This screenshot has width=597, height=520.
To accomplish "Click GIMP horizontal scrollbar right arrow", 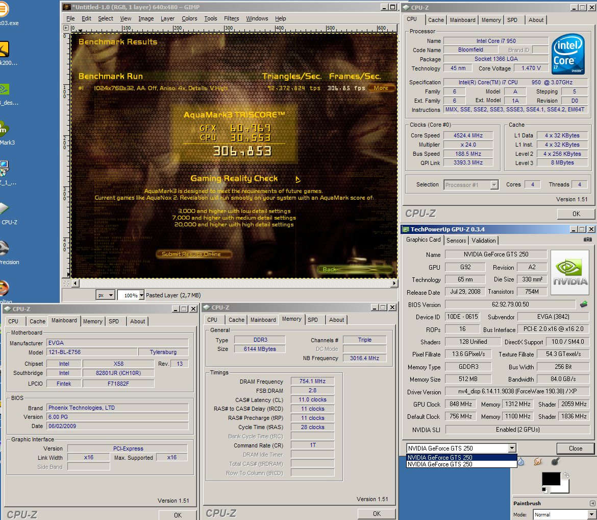I will click(394, 283).
